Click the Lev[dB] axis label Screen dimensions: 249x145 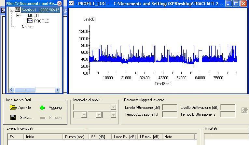[x=90, y=19]
